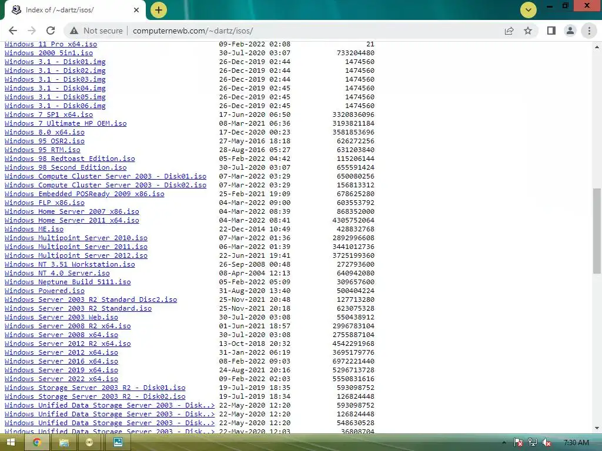Viewport: 602px width, 451px height.
Task: Download Windows 95 RTM.iso
Action: coord(42,150)
